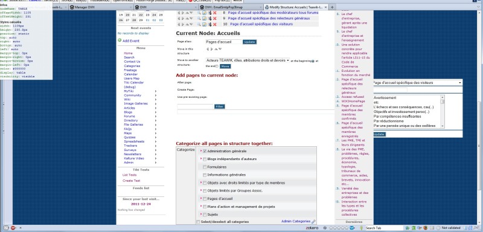Move row 10 page down with arrow
483x232 pixels.
coord(191,24)
